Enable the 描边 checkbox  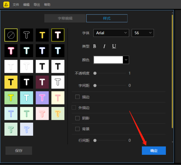(x=78, y=97)
